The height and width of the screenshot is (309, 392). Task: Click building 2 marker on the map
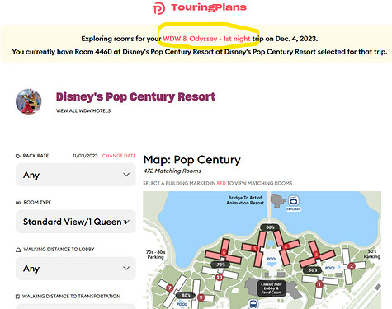(x=352, y=266)
